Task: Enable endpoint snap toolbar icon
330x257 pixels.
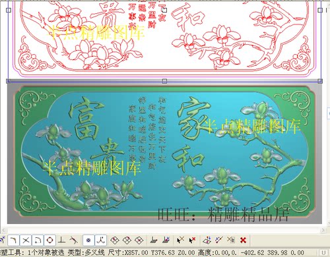Action: tap(14, 241)
